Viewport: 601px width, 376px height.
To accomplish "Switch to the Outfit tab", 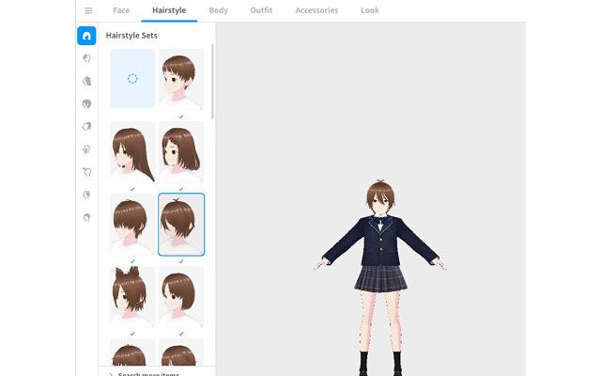I will [x=261, y=10].
